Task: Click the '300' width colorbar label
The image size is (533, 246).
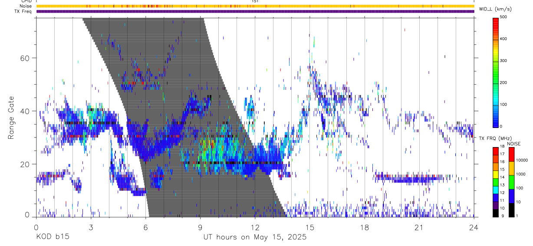Action: (x=504, y=61)
